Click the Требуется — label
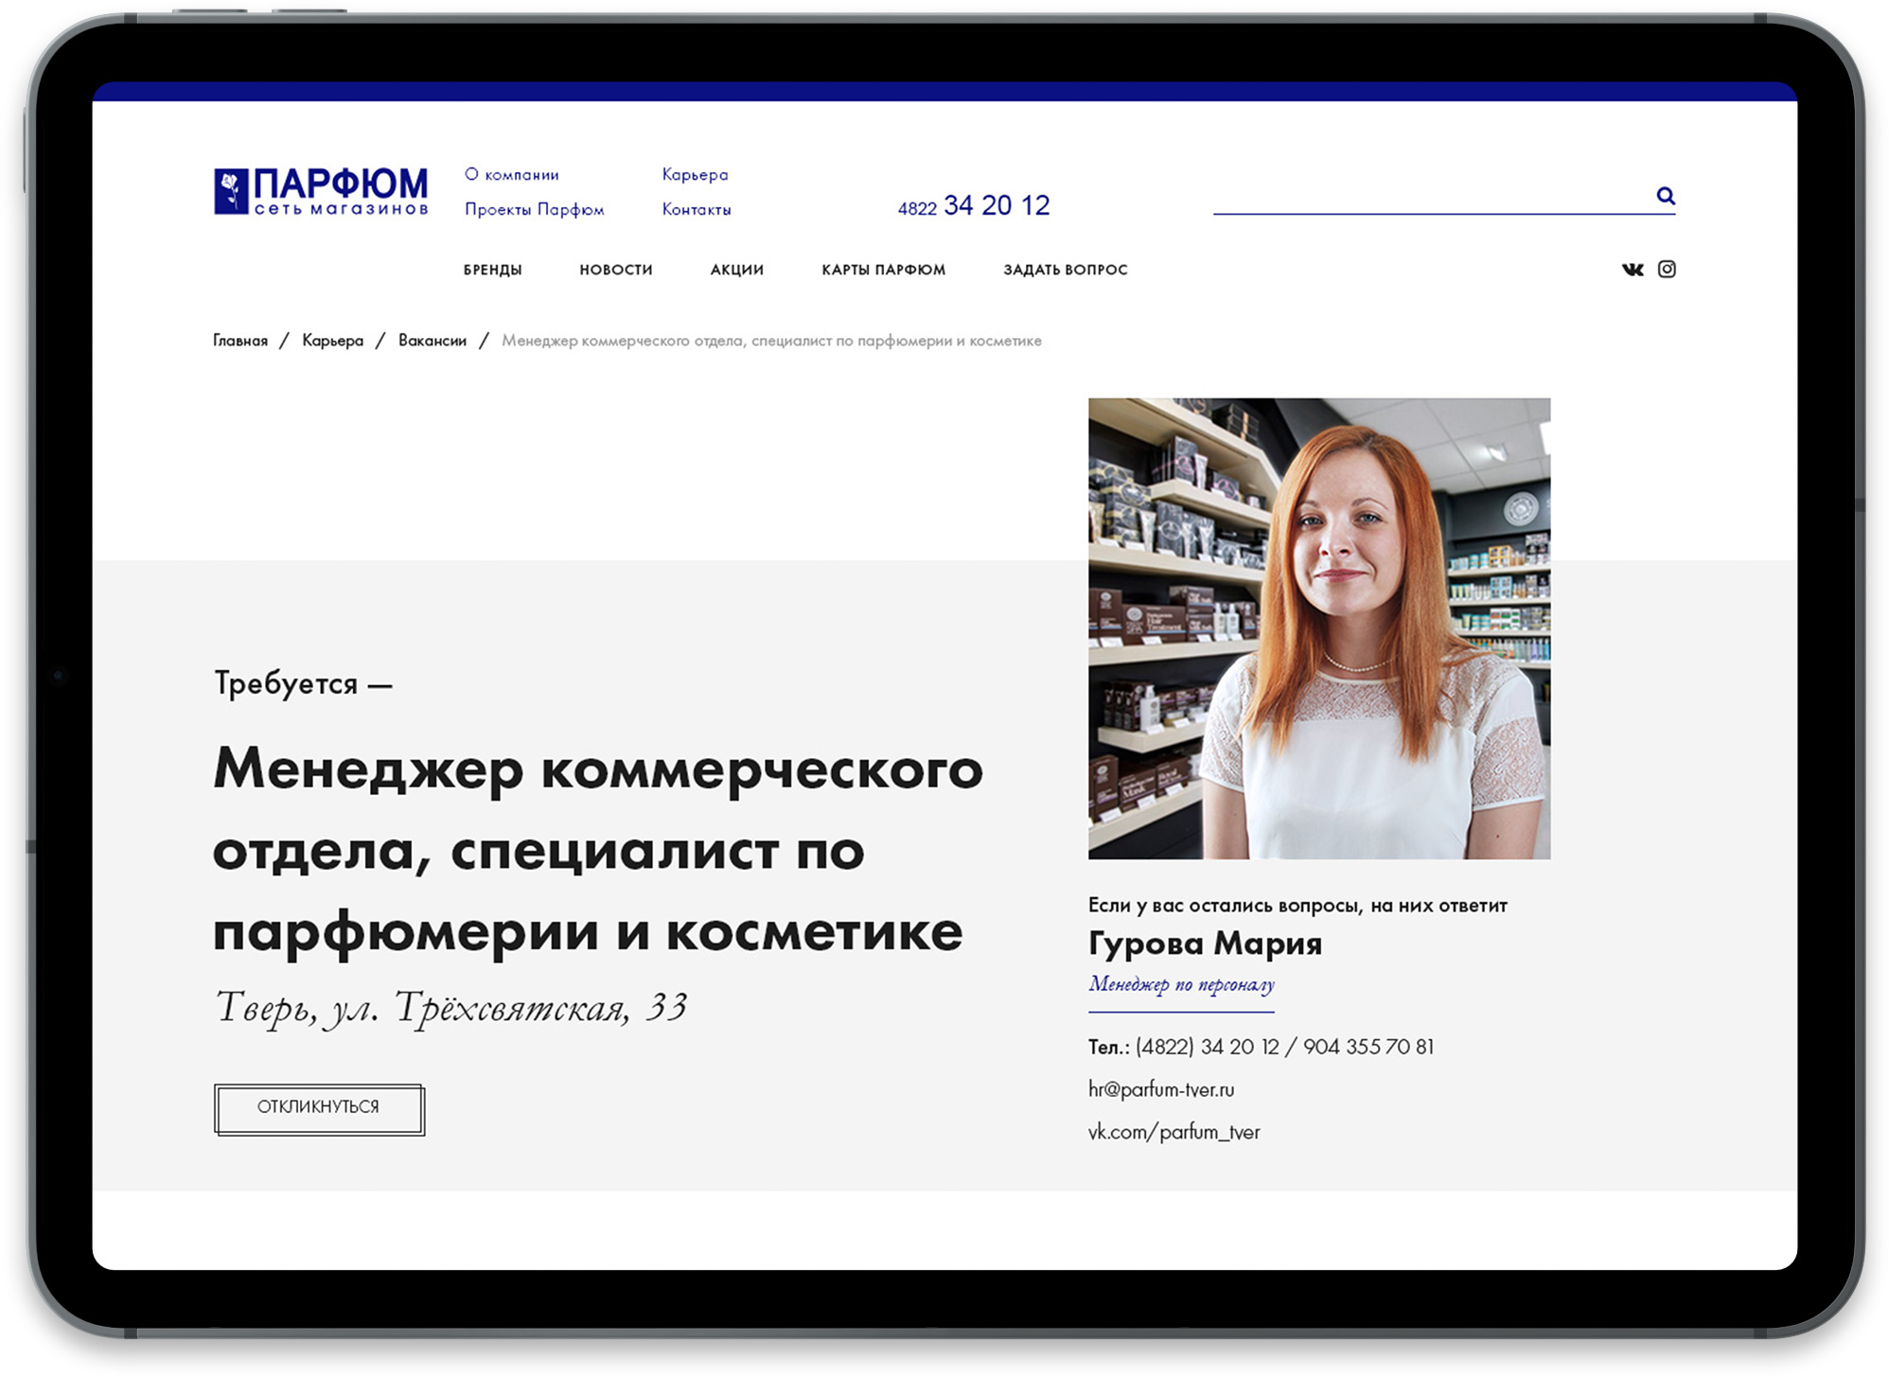The height and width of the screenshot is (1376, 1889). tap(303, 683)
